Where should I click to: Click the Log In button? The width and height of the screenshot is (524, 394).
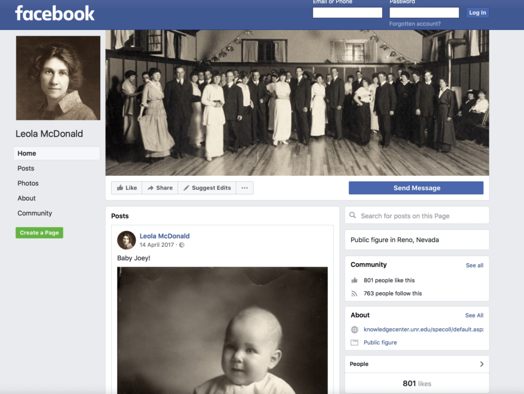477,13
